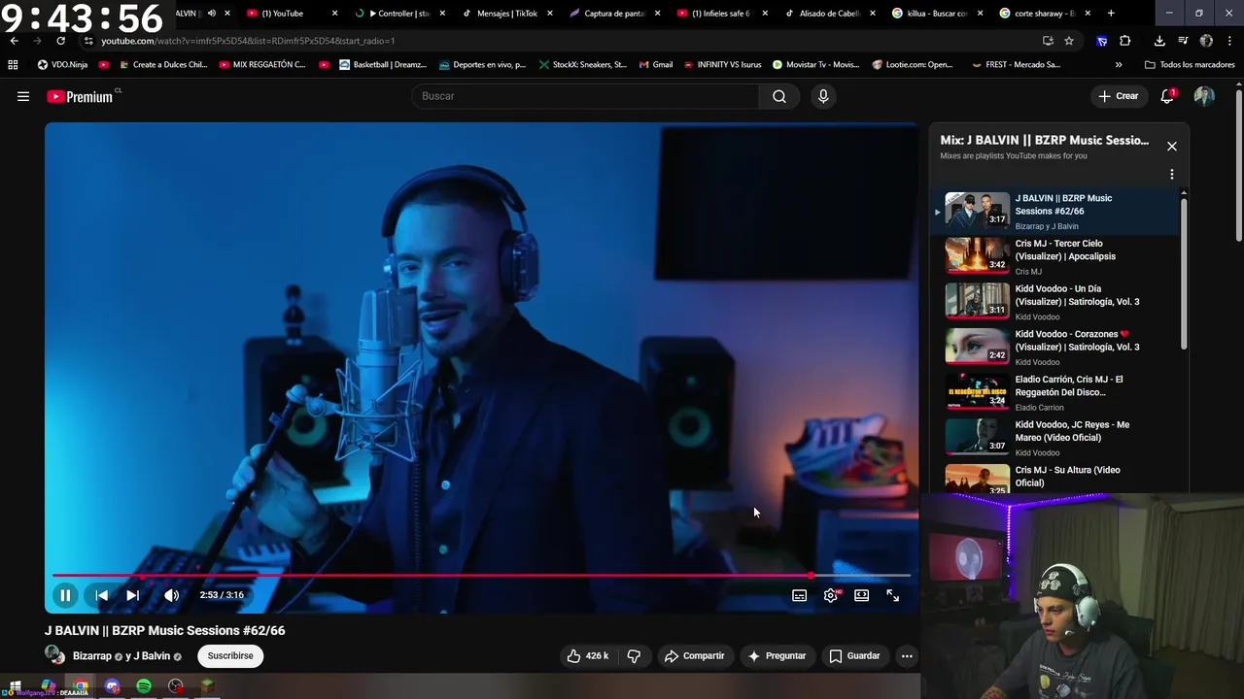Start voice search with the microphone
Image resolution: width=1244 pixels, height=699 pixels.
tap(823, 96)
